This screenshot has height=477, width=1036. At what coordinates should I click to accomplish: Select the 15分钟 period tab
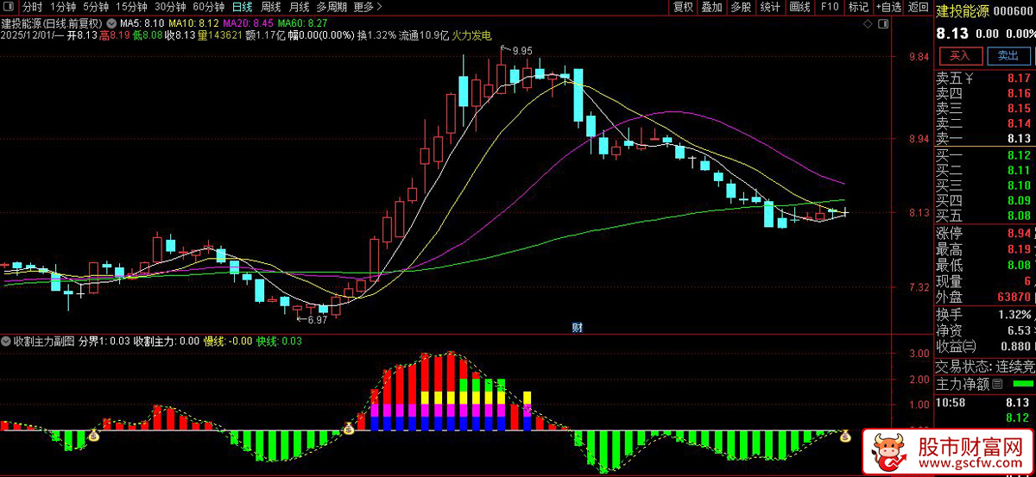click(x=131, y=7)
